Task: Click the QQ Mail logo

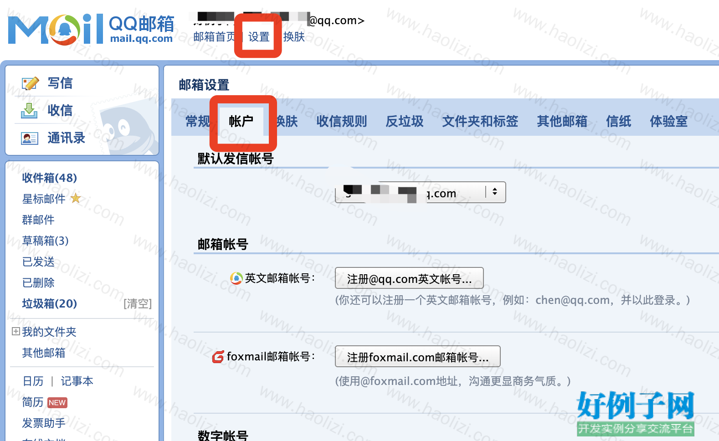Action: coord(91,29)
